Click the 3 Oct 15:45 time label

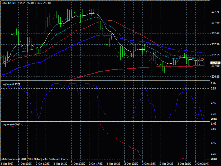click(43, 164)
